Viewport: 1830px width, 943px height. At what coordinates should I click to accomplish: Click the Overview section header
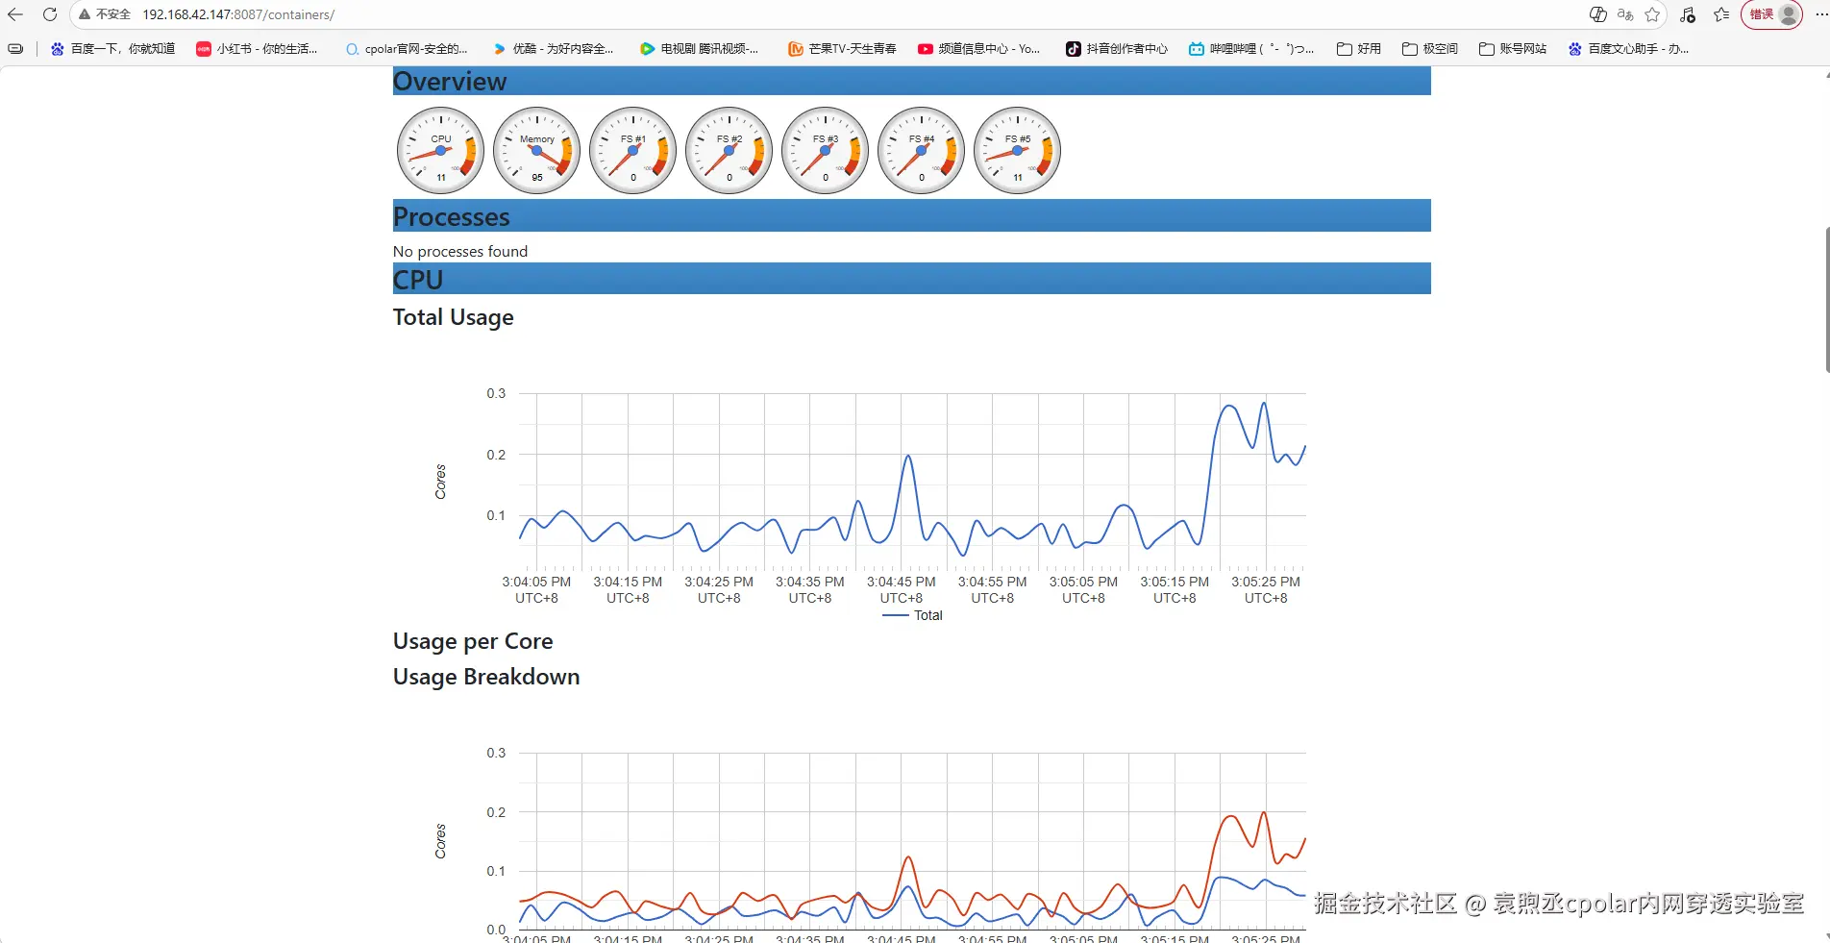click(912, 81)
